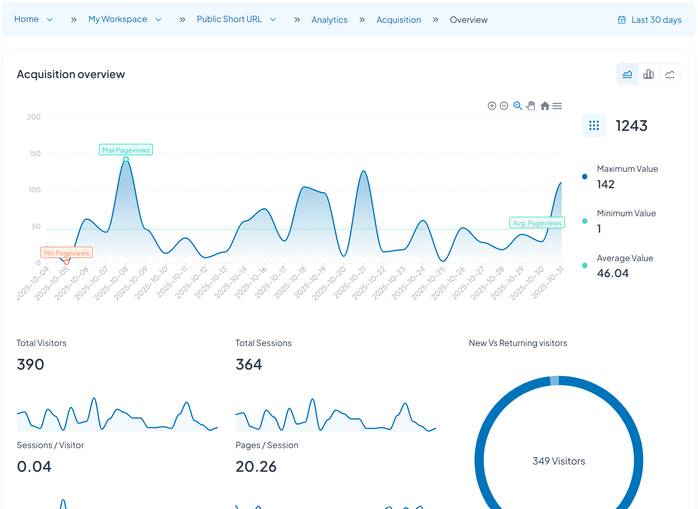Zoom out on the pageviews chart
698x509 pixels.
point(504,106)
